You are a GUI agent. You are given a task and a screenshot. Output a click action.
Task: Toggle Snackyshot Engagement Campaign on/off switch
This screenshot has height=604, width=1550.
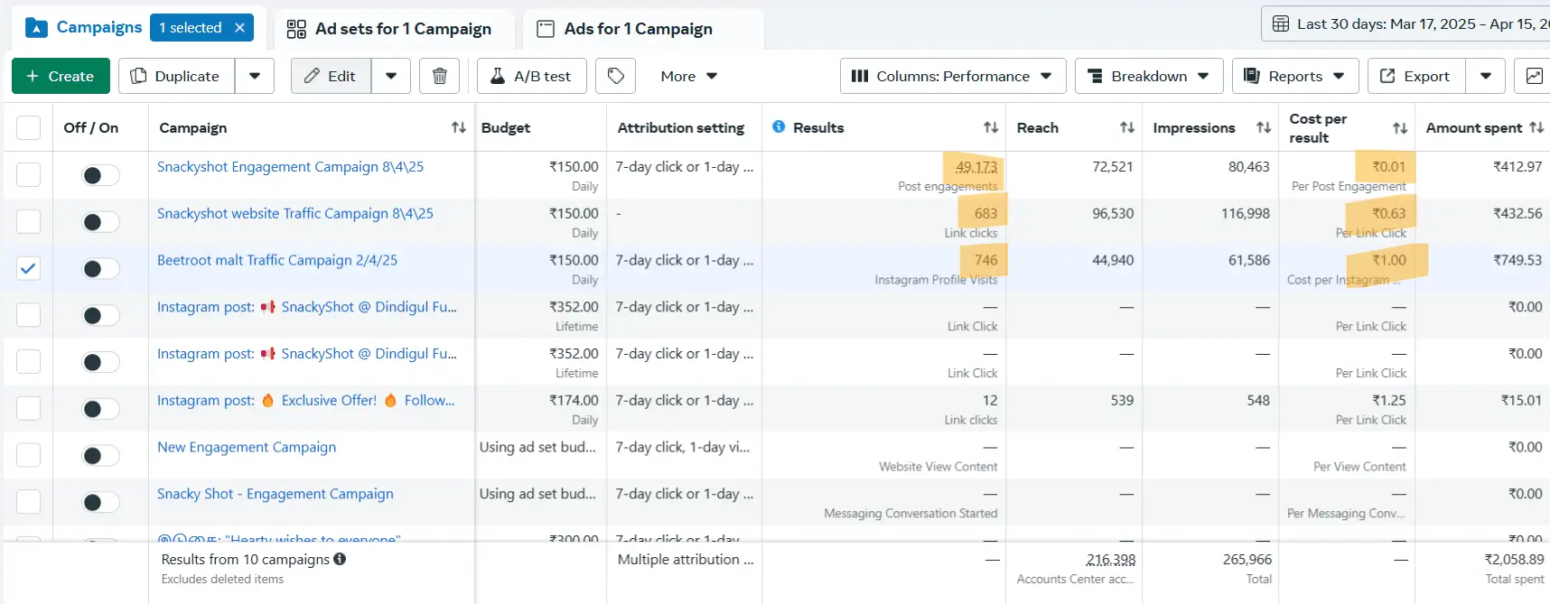(100, 175)
